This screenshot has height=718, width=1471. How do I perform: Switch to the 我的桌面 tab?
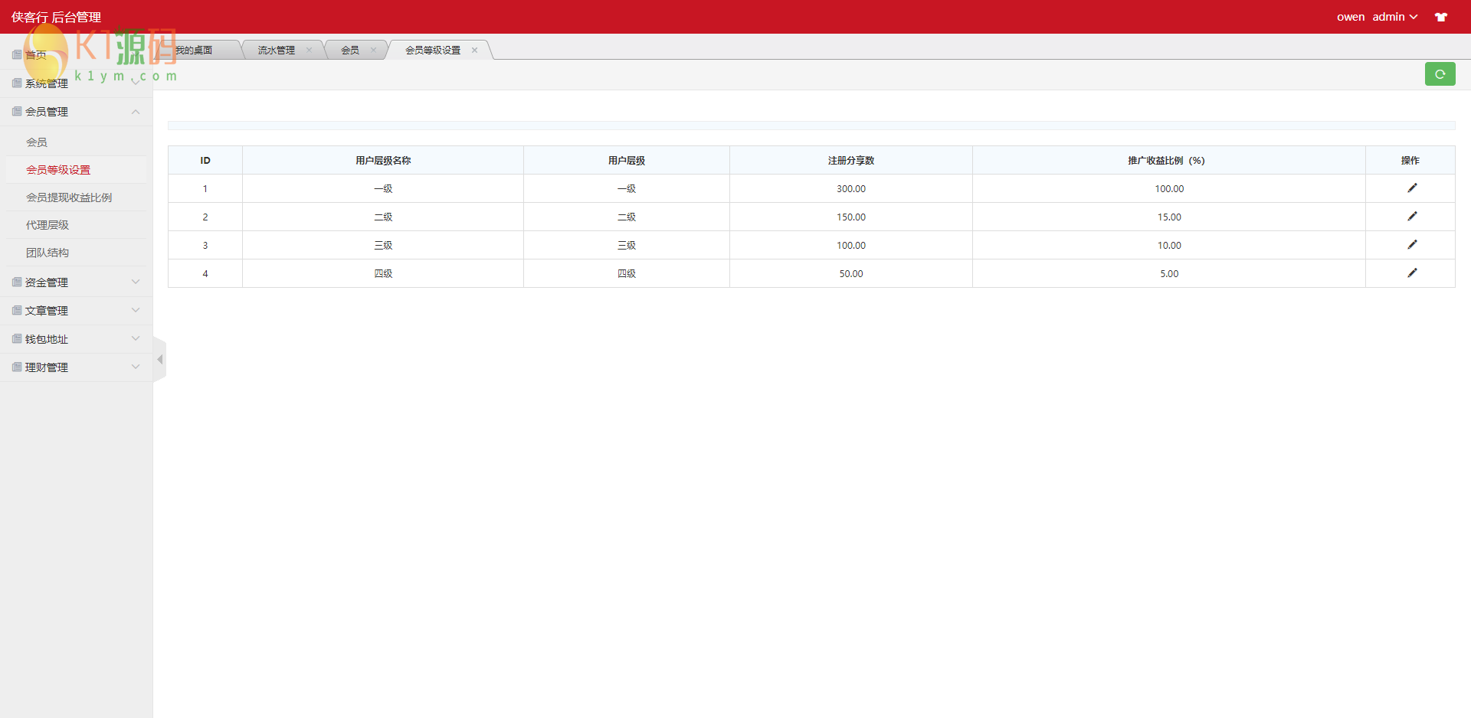pyautogui.click(x=194, y=51)
